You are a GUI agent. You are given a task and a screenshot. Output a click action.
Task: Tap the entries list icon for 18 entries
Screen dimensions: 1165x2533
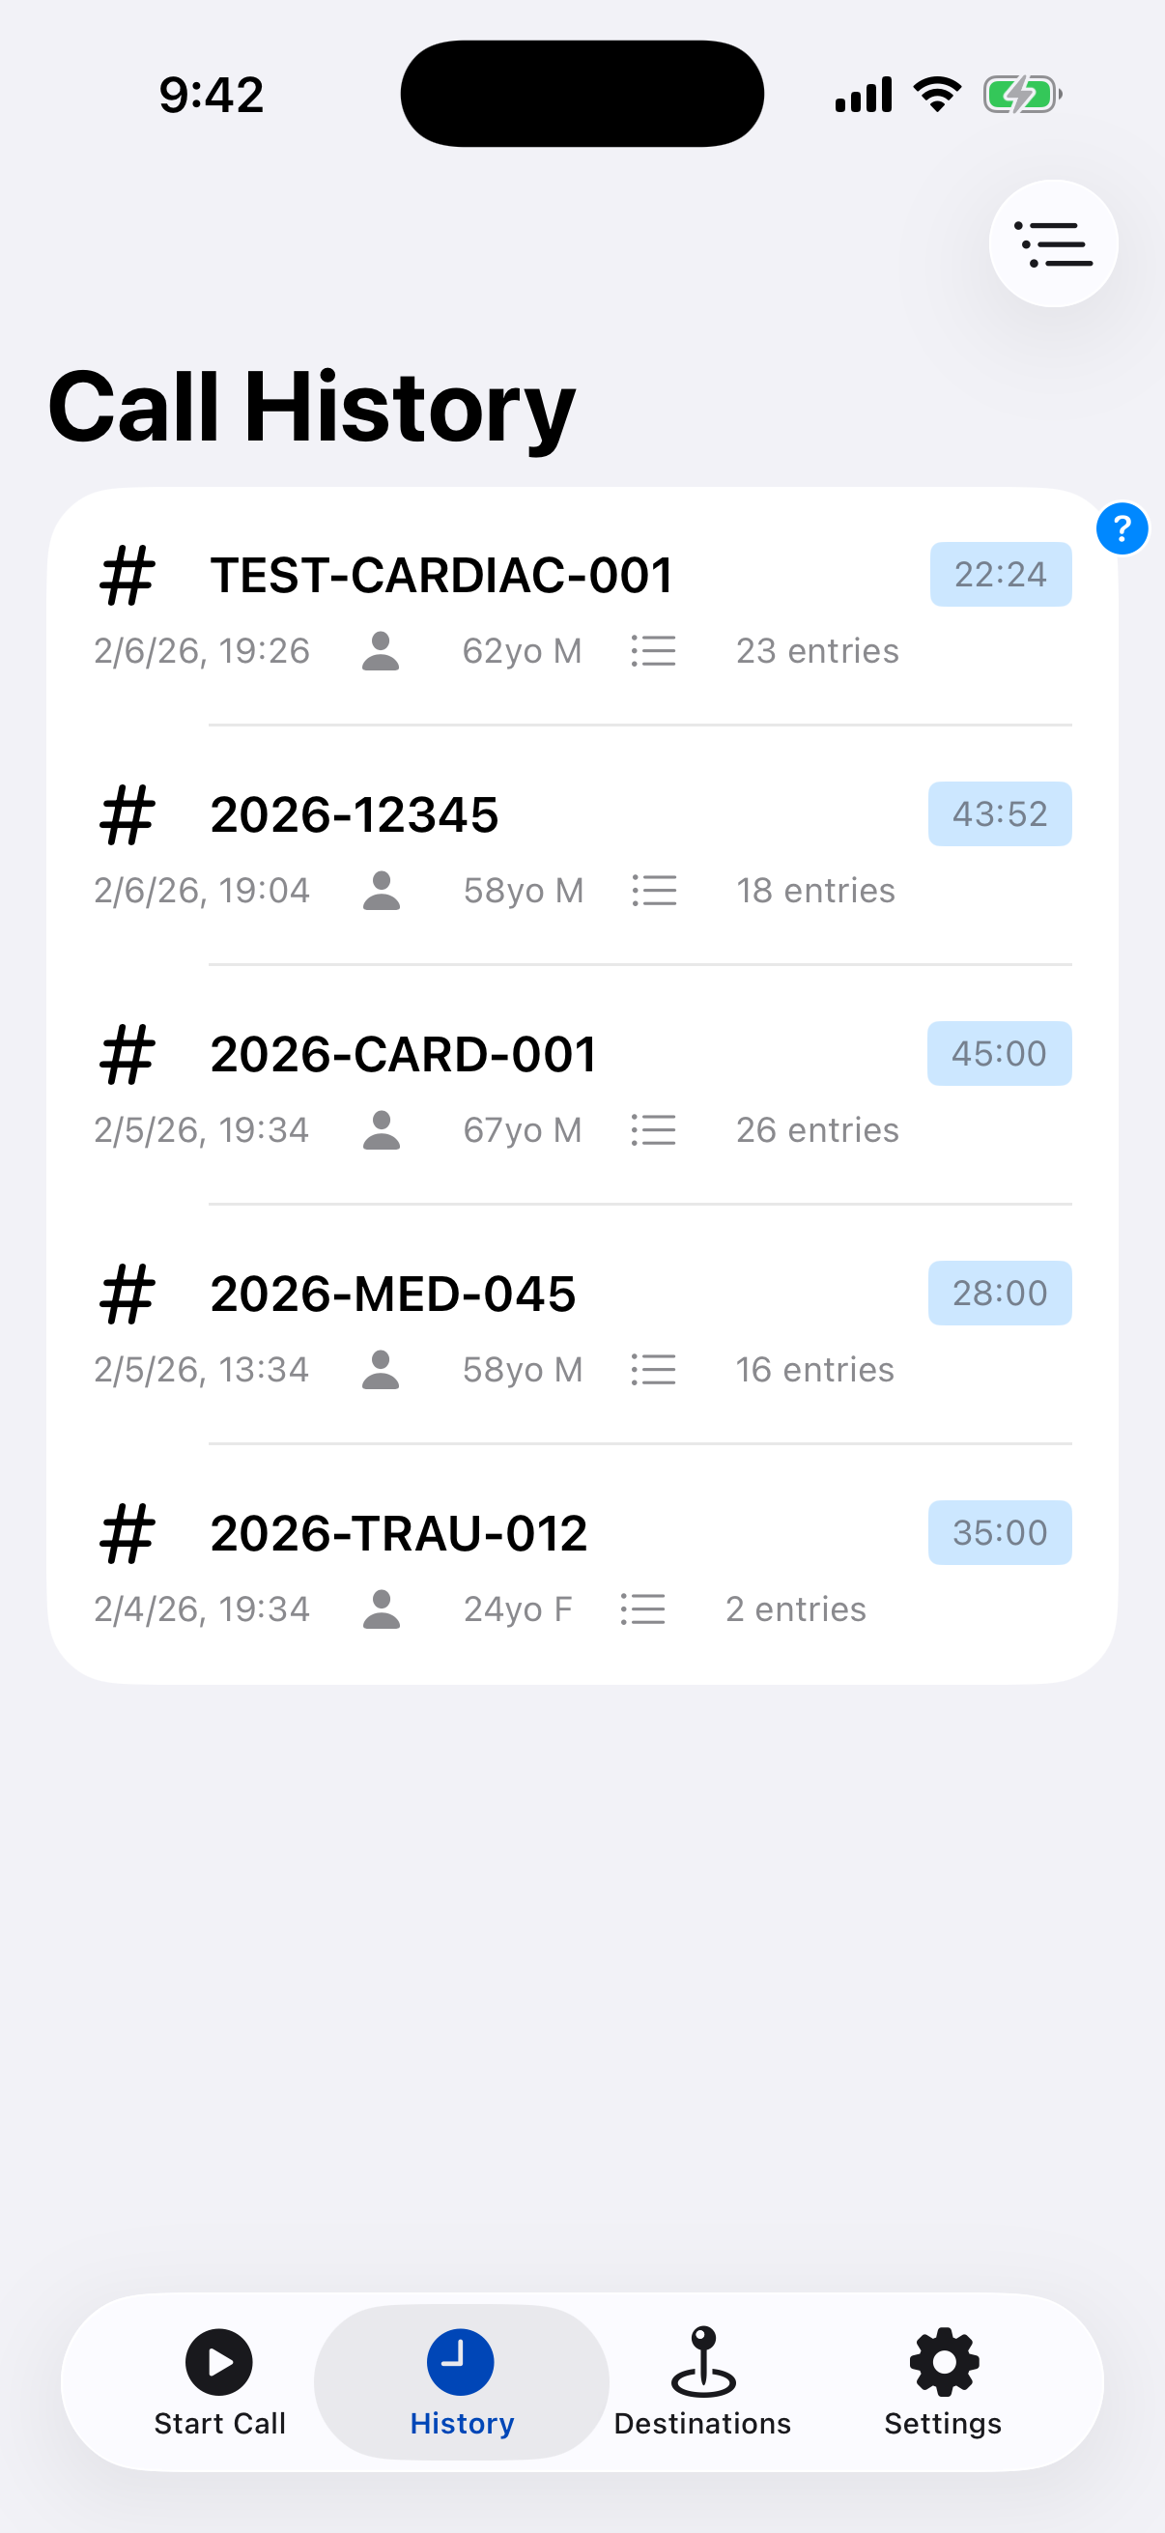[x=654, y=891]
